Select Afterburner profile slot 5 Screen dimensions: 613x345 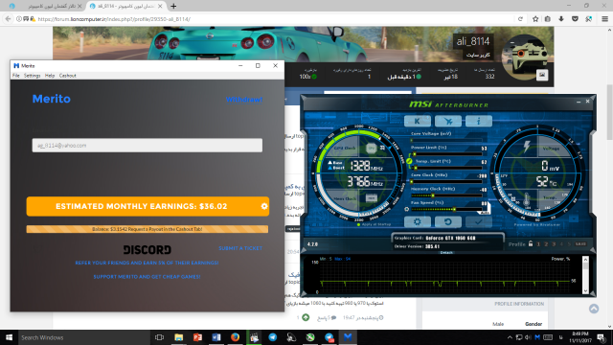coord(569,244)
